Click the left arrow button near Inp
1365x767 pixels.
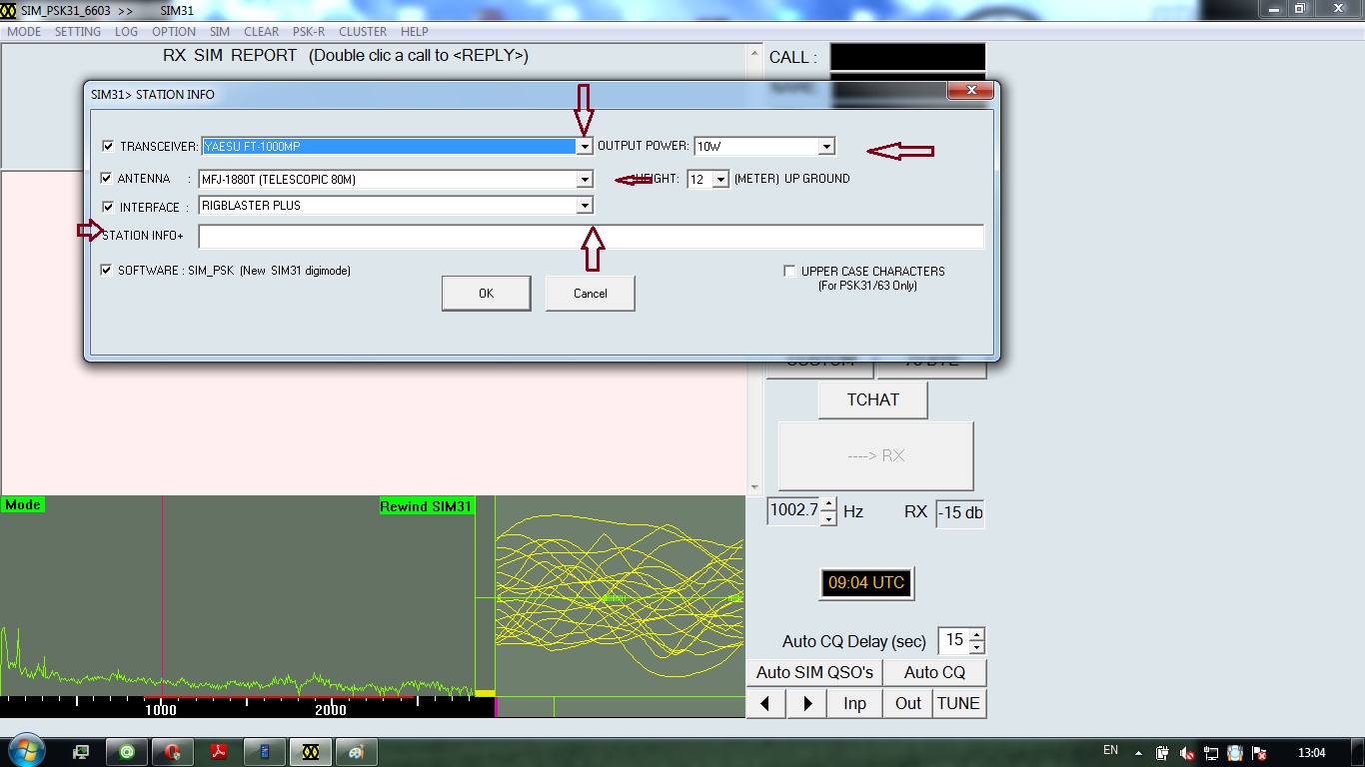[x=765, y=703]
